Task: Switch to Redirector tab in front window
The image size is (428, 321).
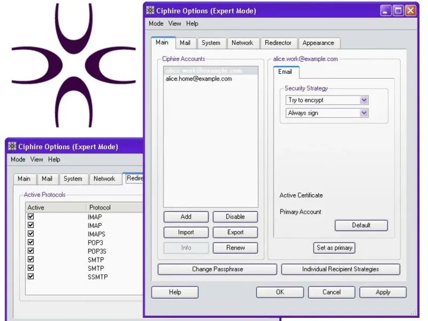Action: [279, 43]
